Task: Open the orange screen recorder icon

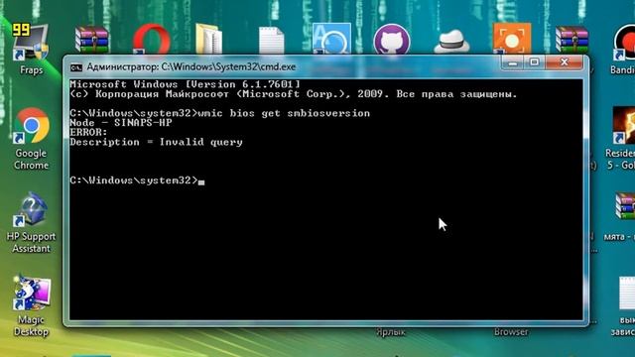Action: coord(512,39)
